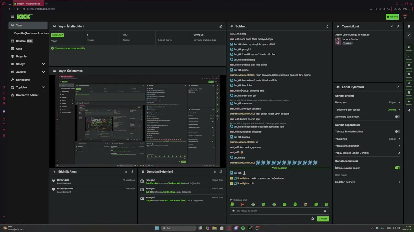Viewport: 414px width, 232px height.
Task: Open the emote picker in message box
Action: pyautogui.click(x=325, y=211)
